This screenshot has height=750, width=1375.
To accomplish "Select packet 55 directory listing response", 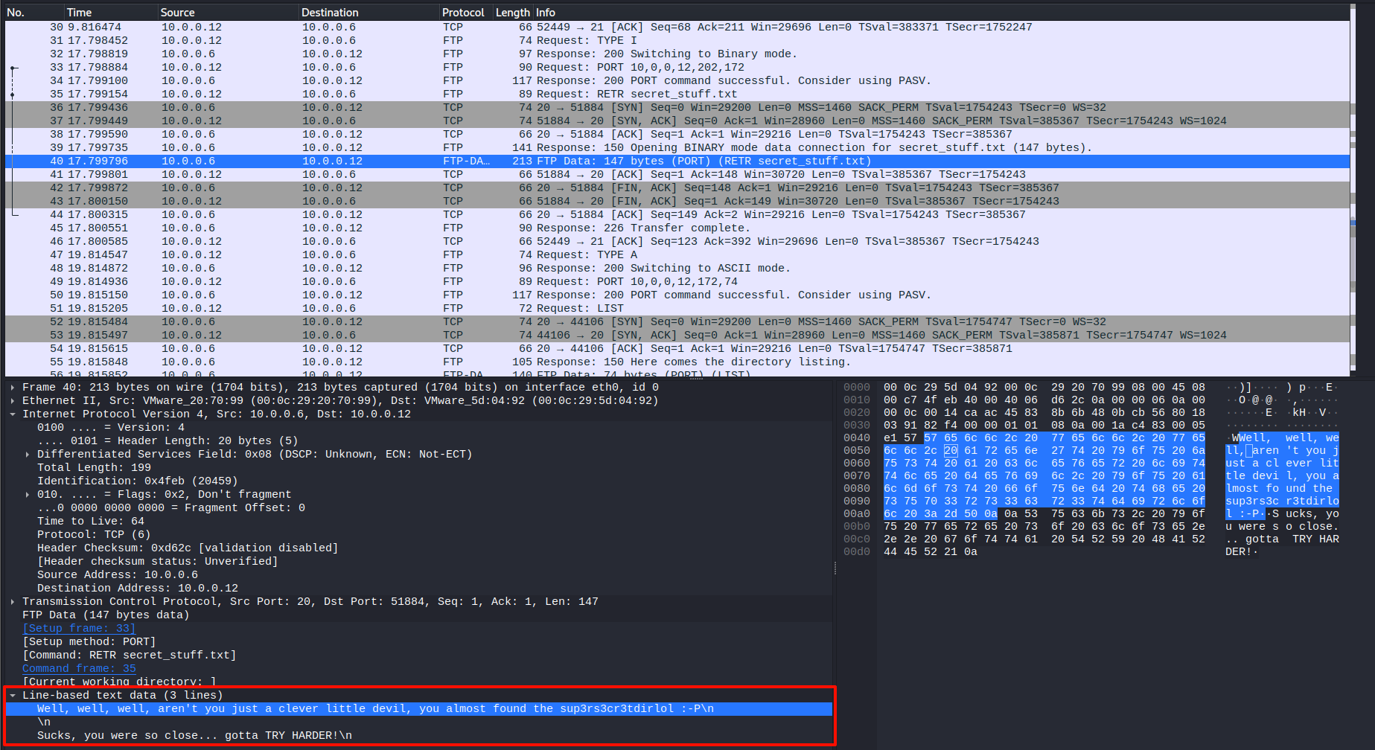I will [677, 362].
